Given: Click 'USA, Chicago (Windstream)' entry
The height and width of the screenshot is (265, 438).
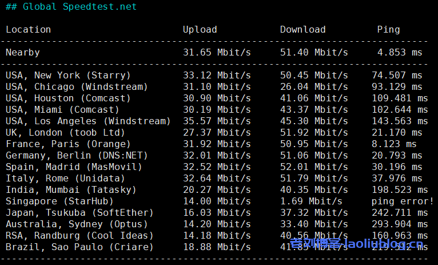Looking at the screenshot, I should (77, 87).
